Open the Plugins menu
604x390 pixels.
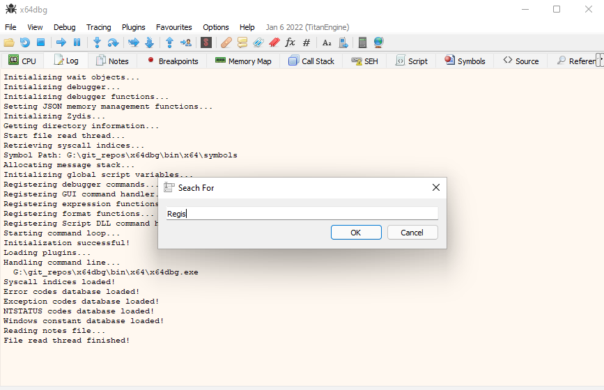coord(133,27)
